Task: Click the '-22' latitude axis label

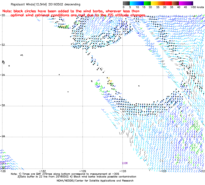Action: (2, 45)
